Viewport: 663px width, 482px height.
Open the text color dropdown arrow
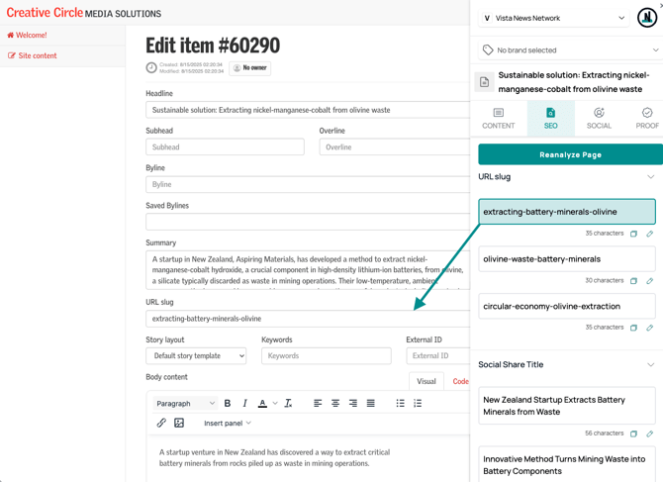pyautogui.click(x=275, y=404)
